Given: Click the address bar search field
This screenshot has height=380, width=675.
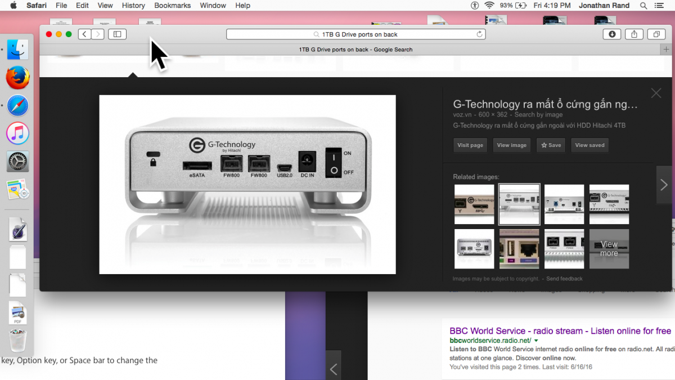Looking at the screenshot, I should tap(356, 34).
